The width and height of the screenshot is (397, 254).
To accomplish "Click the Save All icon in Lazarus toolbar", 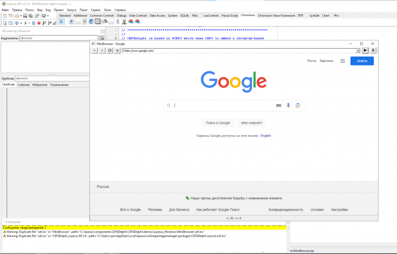I will [x=30, y=15].
